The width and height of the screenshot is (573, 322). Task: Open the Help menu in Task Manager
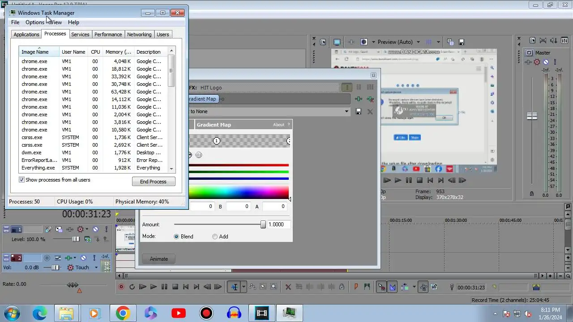tap(73, 22)
